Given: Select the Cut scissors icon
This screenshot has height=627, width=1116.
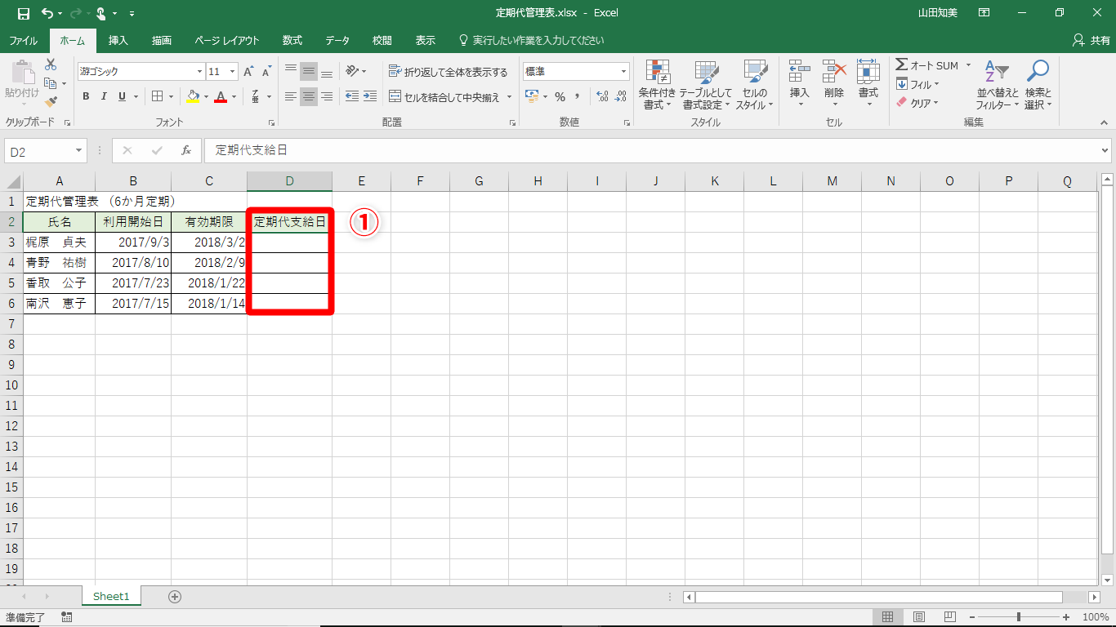Looking at the screenshot, I should click(51, 64).
